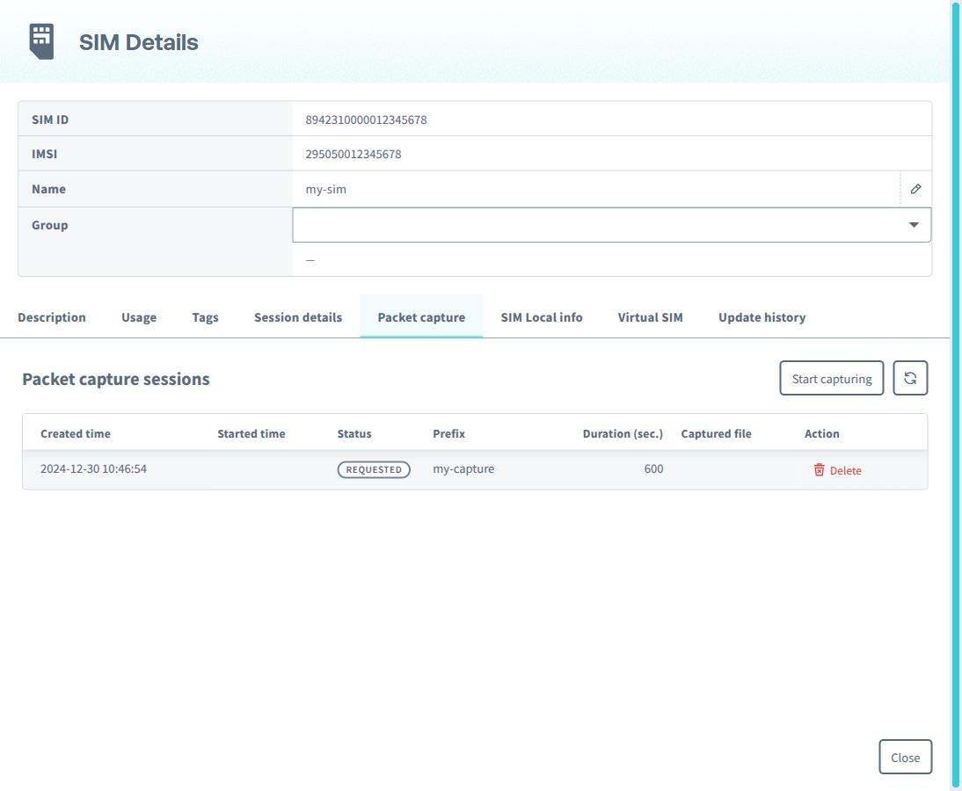Select the SIM Local info tab
This screenshot has width=962, height=791.
tap(541, 317)
